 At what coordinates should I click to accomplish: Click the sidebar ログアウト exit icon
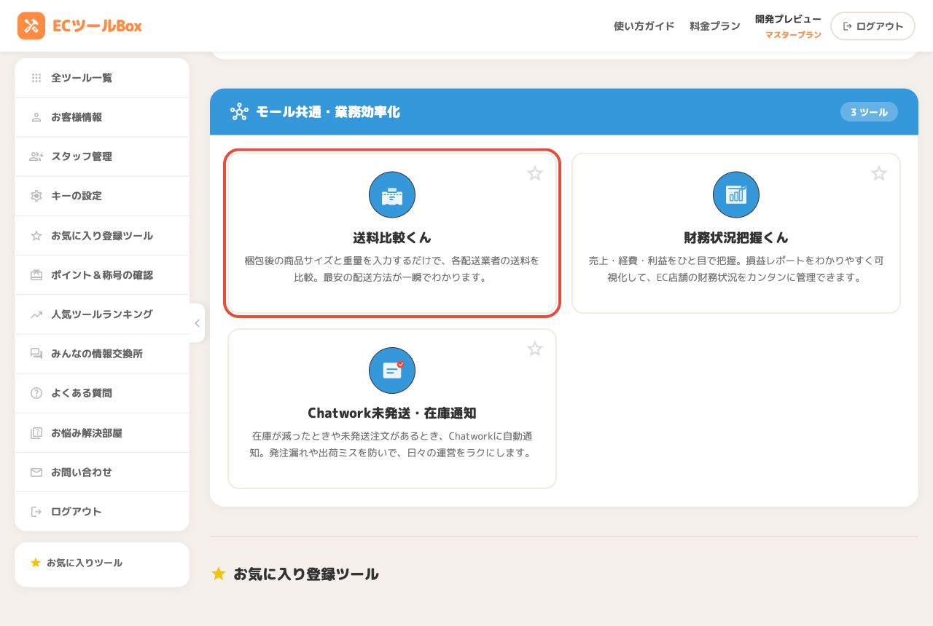pos(36,512)
